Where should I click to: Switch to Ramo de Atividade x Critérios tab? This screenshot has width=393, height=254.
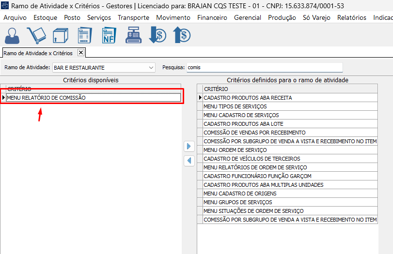pos(38,53)
